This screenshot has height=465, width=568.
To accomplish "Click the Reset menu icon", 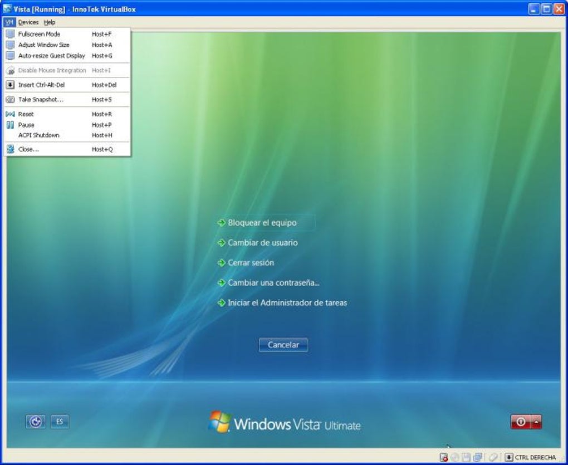I will [x=11, y=114].
